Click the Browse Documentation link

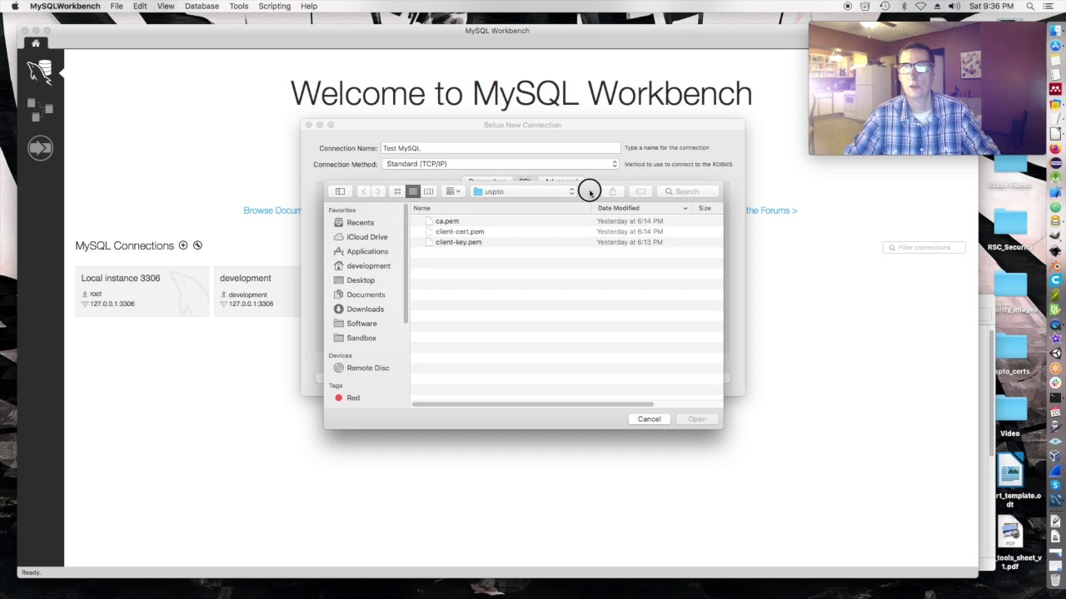click(272, 210)
